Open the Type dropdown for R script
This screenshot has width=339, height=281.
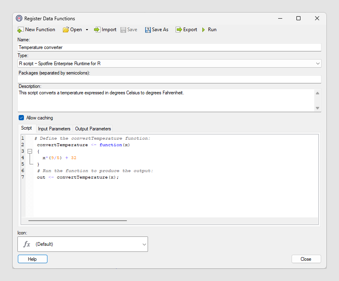[x=317, y=64]
